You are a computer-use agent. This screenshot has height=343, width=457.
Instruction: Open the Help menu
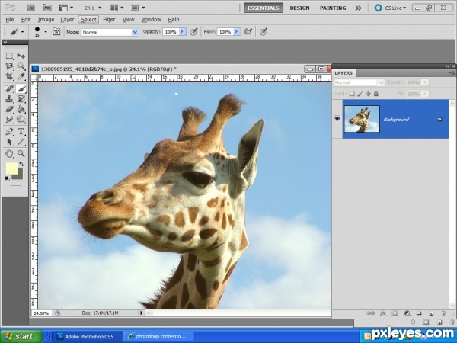click(x=174, y=20)
